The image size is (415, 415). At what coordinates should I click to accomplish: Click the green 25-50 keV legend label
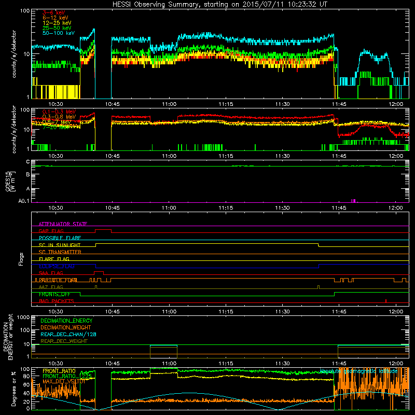57,28
